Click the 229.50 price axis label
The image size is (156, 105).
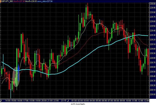(x=153, y=26)
